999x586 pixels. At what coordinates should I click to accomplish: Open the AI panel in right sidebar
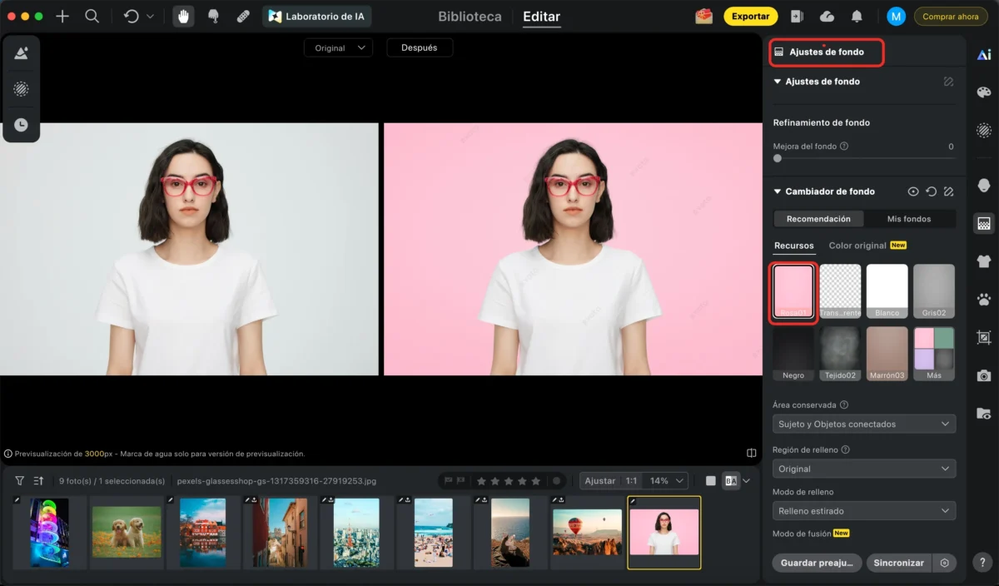coord(983,55)
